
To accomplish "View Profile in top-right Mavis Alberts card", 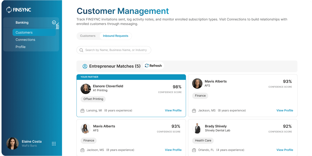I will pos(285,111).
